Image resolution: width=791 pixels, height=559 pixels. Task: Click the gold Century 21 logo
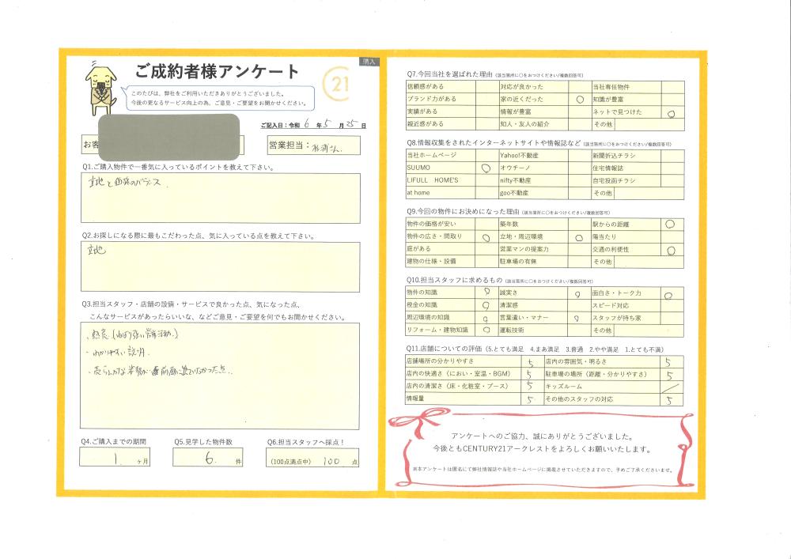pyautogui.click(x=339, y=84)
